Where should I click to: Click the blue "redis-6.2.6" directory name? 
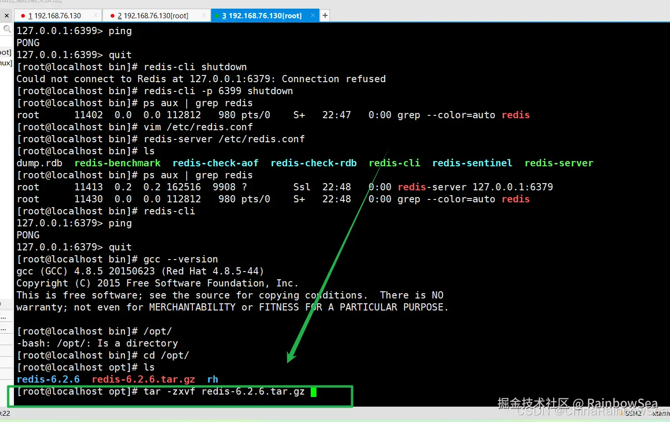click(48, 379)
